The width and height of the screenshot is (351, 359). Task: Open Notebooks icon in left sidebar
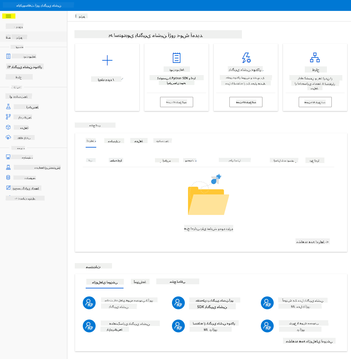point(8,56)
